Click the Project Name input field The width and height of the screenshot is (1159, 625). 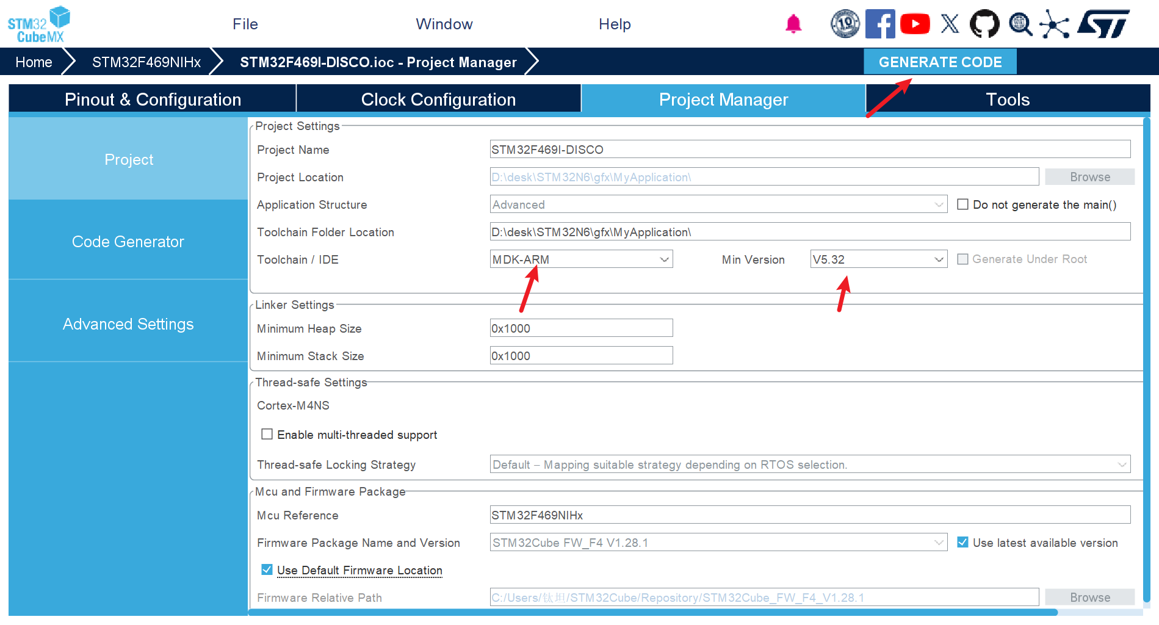(x=810, y=150)
